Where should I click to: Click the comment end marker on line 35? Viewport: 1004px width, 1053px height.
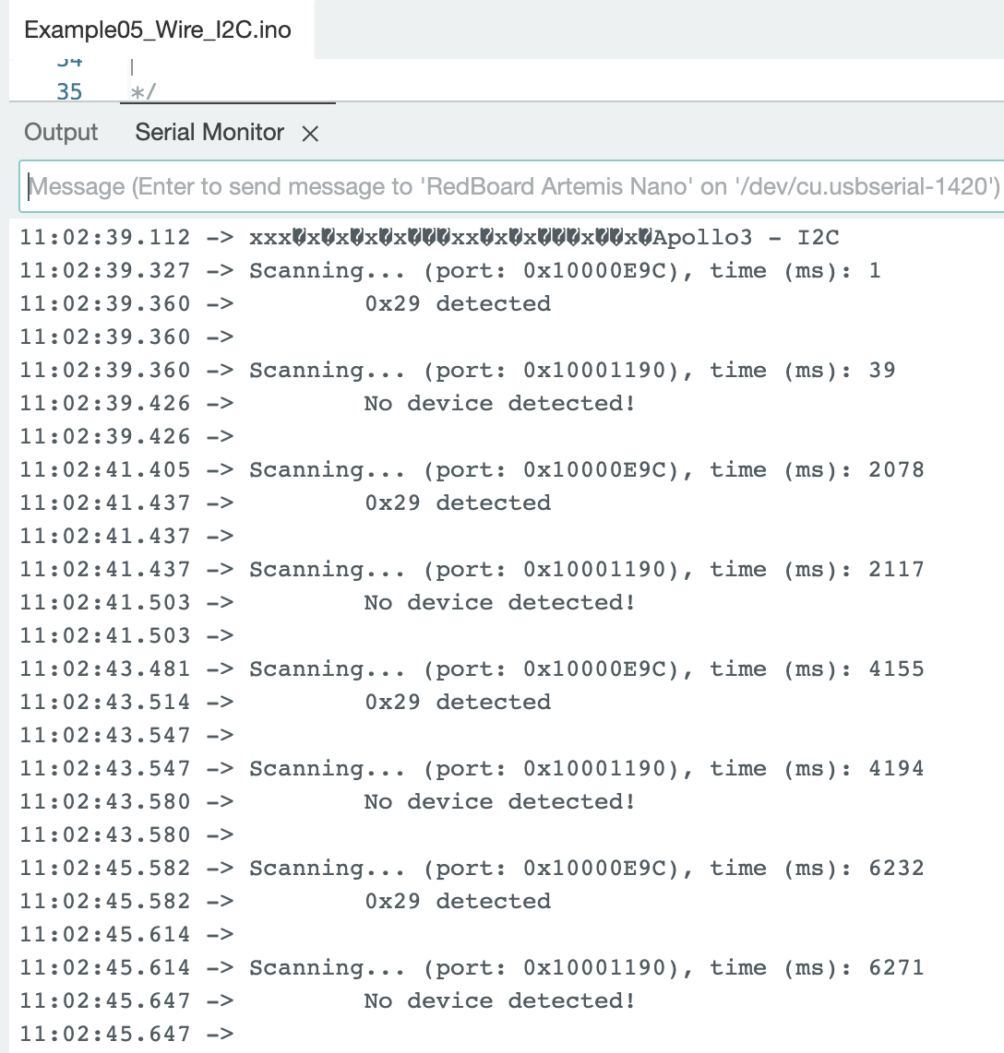pos(145,92)
